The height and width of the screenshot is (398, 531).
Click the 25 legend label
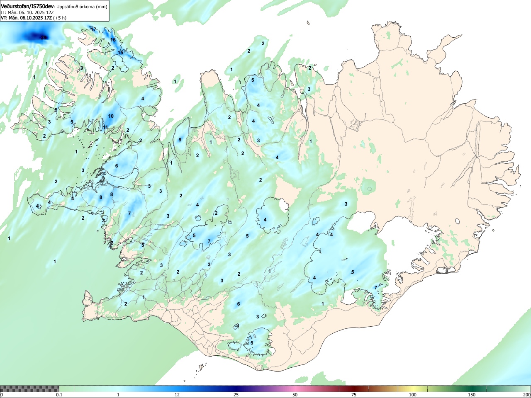[236, 395]
